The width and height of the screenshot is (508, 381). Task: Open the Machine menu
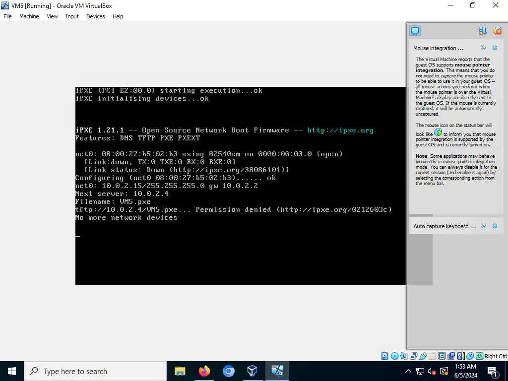tap(29, 16)
